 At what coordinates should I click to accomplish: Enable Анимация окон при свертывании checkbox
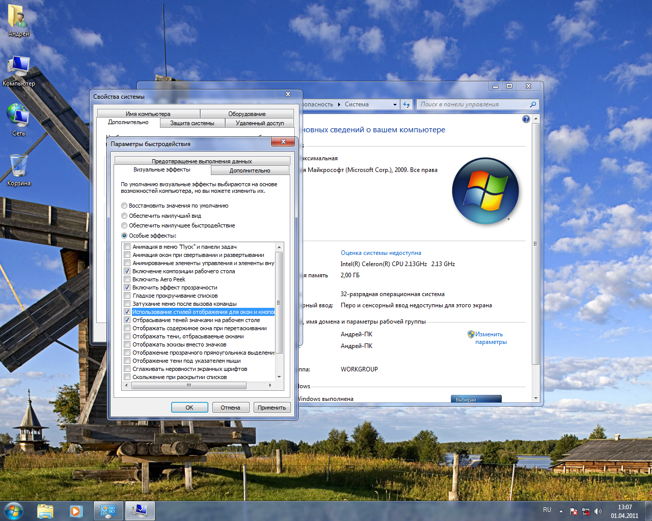tap(127, 255)
